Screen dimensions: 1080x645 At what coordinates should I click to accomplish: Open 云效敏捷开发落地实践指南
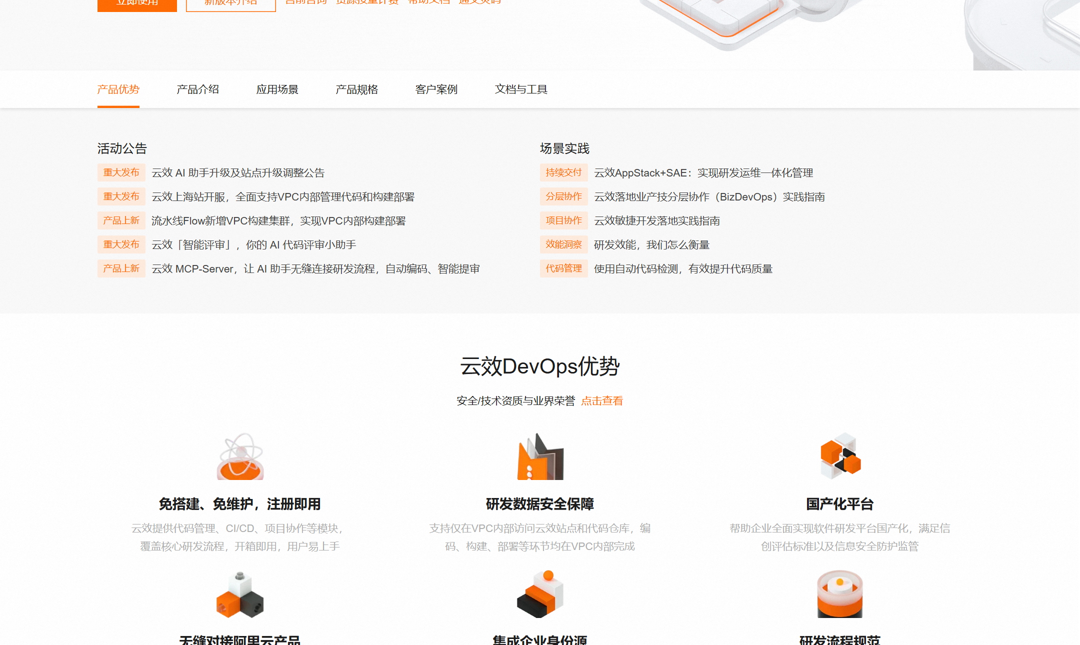pyautogui.click(x=657, y=221)
